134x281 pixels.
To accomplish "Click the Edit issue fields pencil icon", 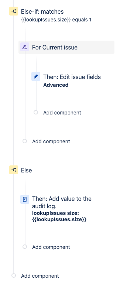I will click(x=36, y=76).
